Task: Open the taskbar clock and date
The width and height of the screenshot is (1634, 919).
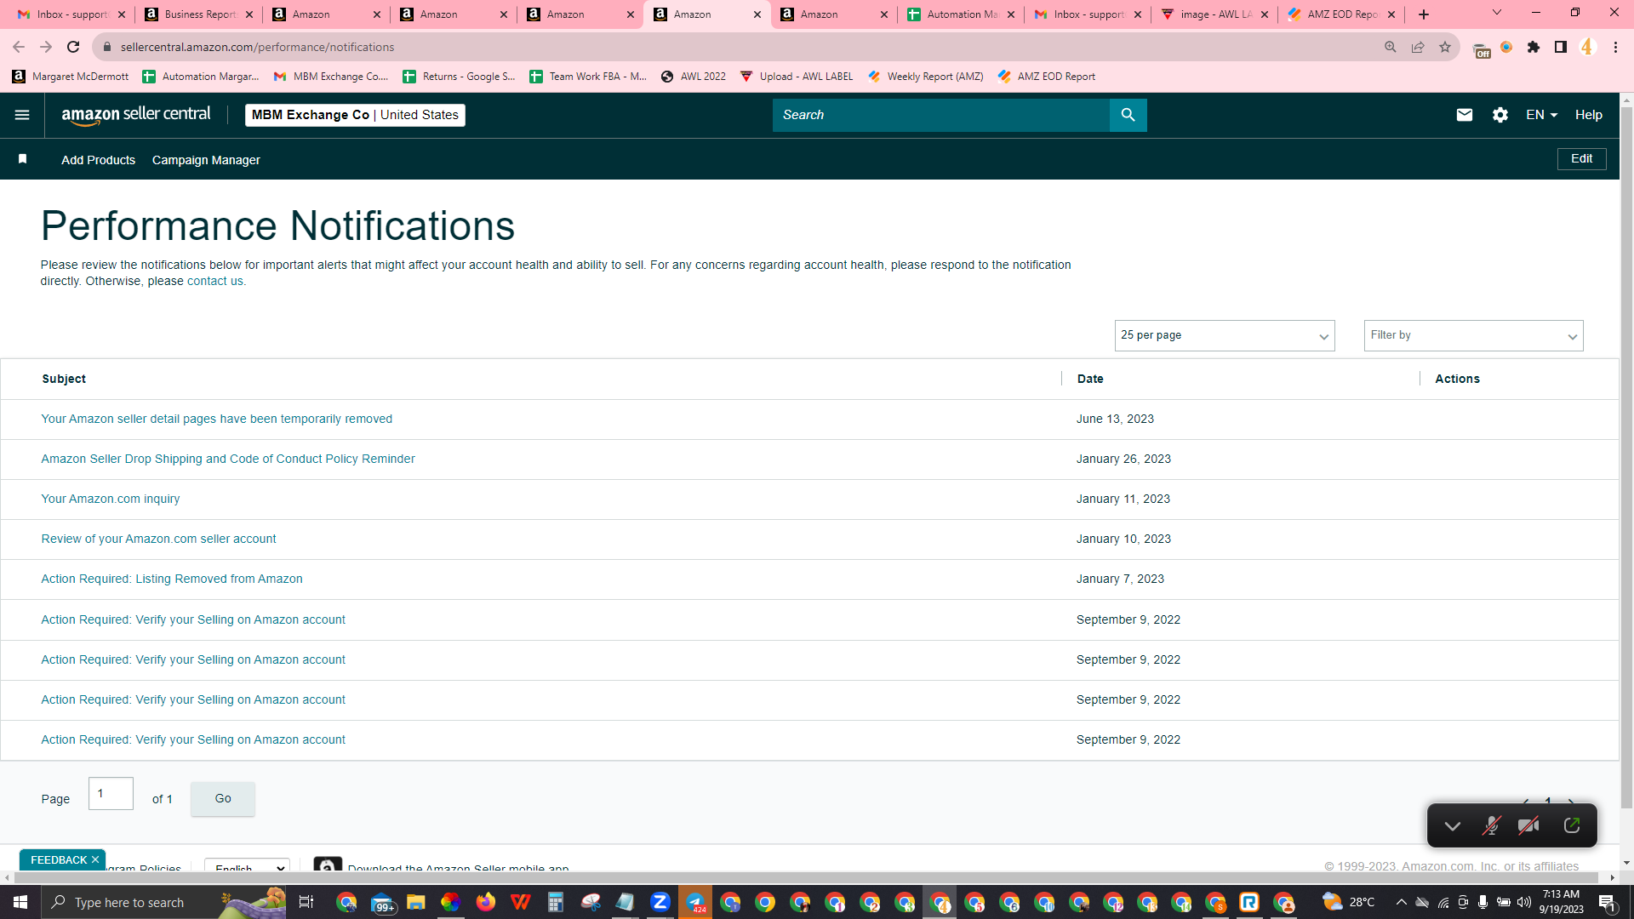Action: 1561,902
